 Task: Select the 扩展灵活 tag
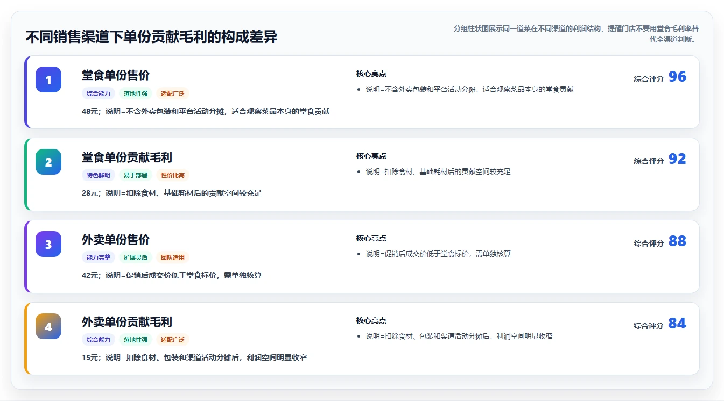(136, 257)
